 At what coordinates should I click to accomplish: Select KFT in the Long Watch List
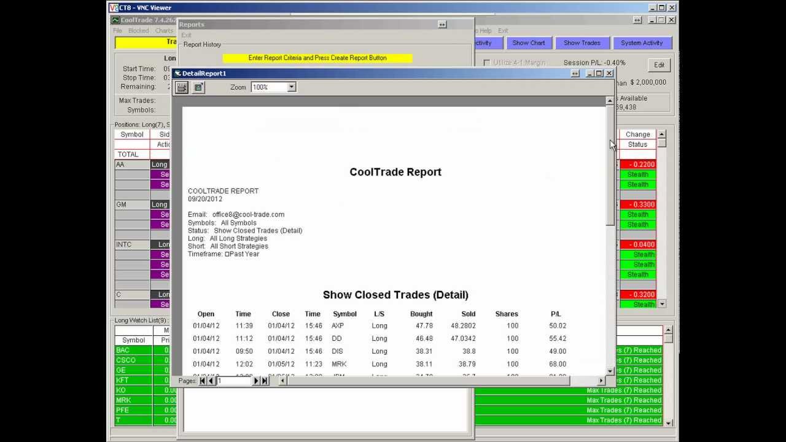[133, 381]
